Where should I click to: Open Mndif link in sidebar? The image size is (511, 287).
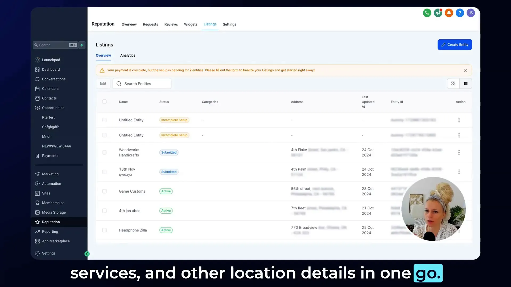(x=47, y=136)
